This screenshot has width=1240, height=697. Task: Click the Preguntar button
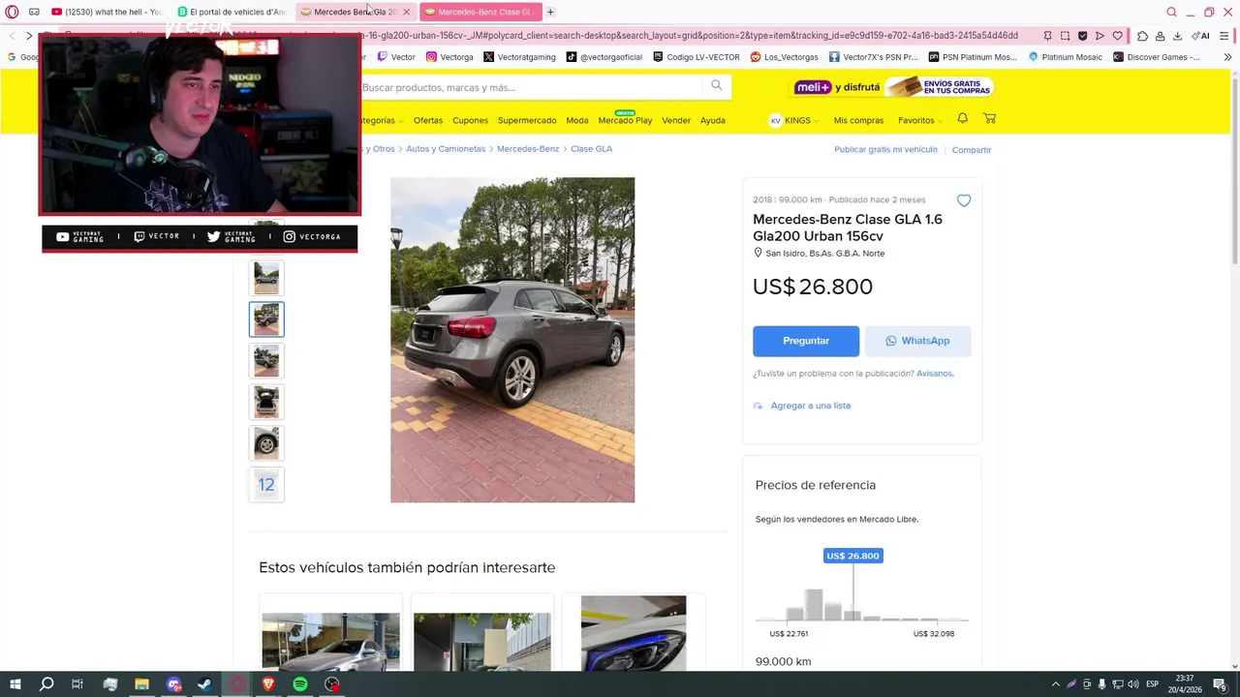[806, 341]
